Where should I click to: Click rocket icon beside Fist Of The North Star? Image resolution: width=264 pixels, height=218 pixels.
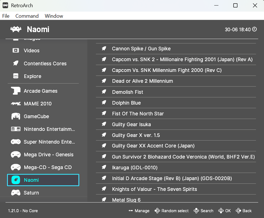point(104,113)
